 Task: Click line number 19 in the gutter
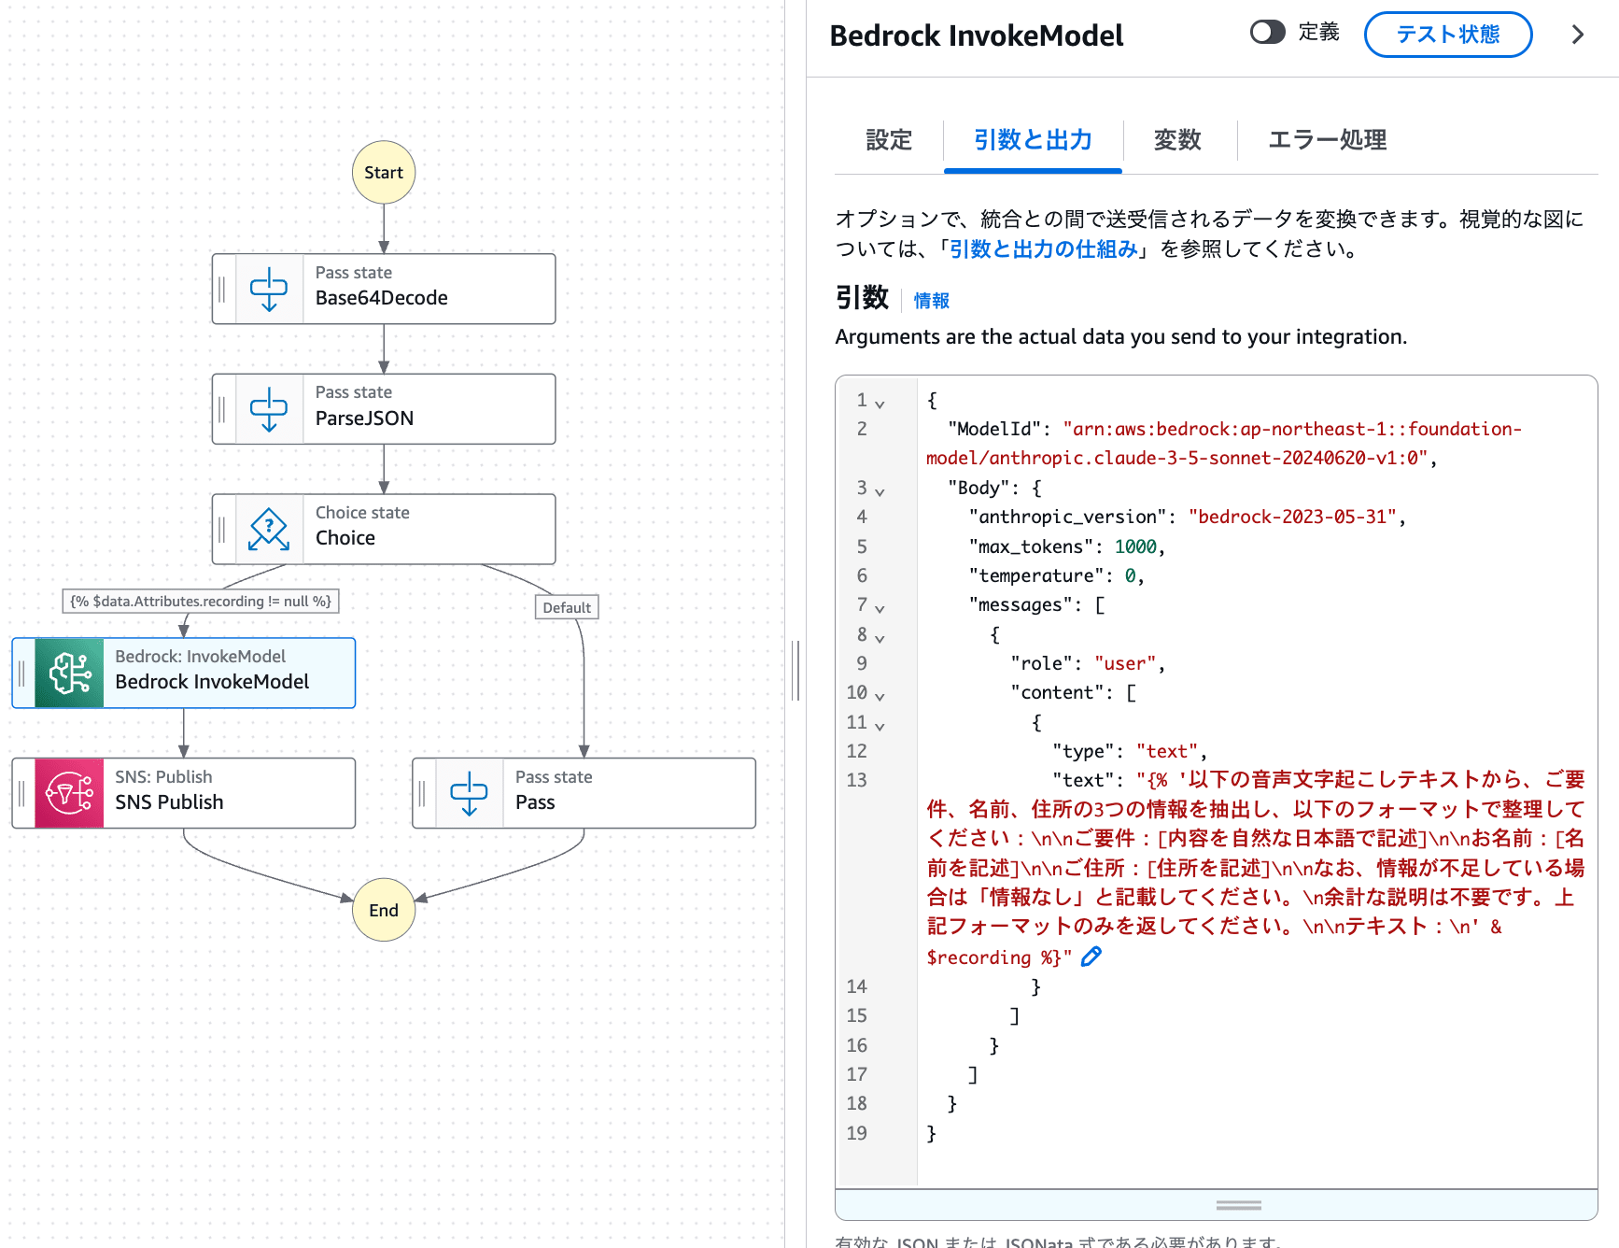point(857,1133)
